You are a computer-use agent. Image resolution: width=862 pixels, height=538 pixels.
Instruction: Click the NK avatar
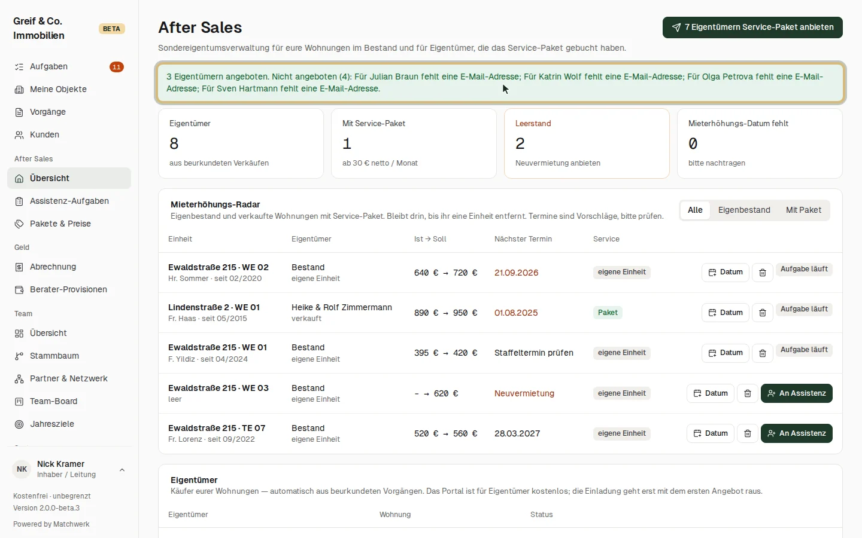click(22, 469)
